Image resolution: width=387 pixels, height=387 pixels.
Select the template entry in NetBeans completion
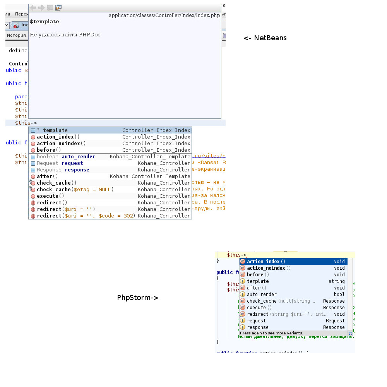pos(55,130)
